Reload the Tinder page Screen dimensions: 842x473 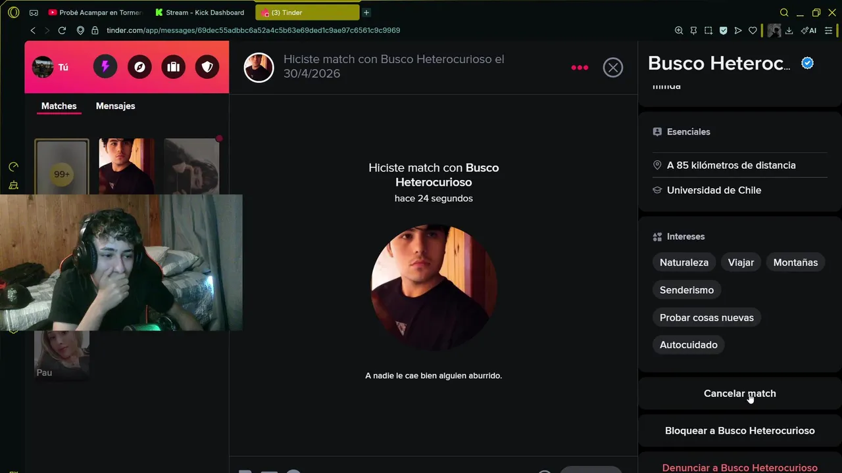[62, 30]
